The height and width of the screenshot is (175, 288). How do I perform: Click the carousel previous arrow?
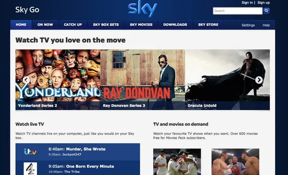point(26,80)
